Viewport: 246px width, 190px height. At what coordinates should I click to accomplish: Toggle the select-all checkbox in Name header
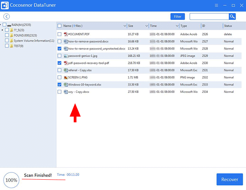tap(59, 26)
